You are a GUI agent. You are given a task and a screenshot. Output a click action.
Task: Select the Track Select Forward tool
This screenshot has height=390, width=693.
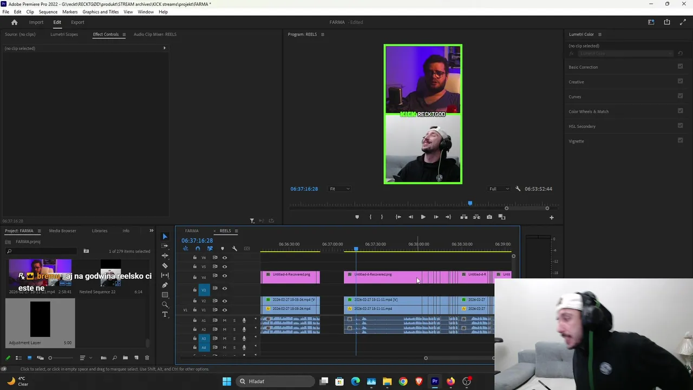[165, 246]
